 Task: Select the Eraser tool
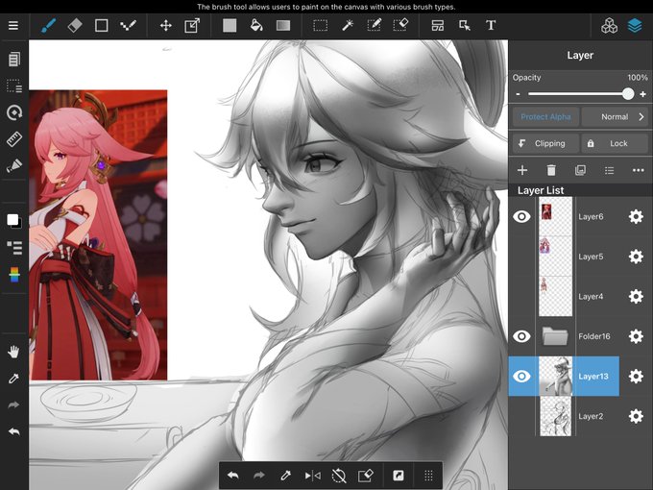pos(75,25)
